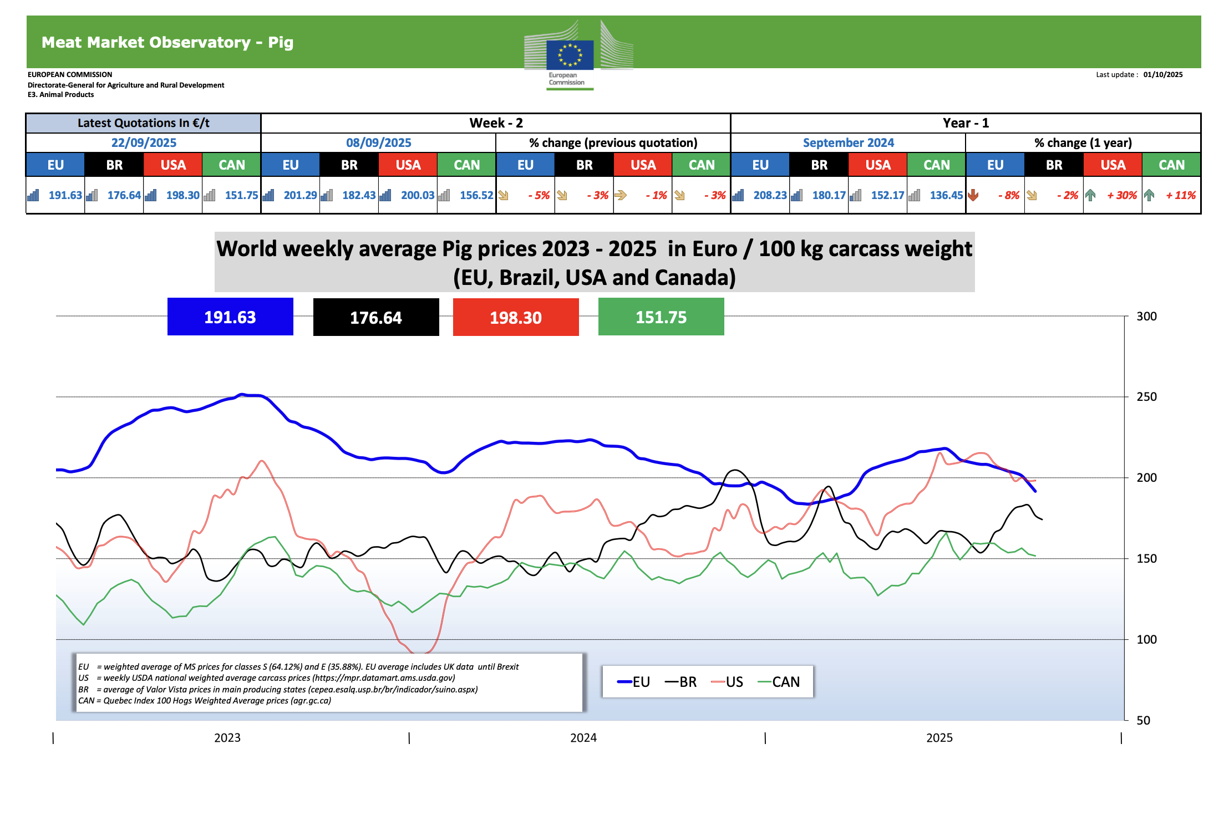Click the European Commission logo
Screen dimensions: 1229x836
(x=570, y=55)
